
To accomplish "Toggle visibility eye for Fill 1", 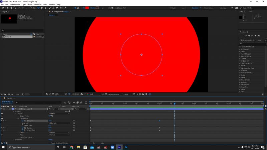I will coord(2,135).
